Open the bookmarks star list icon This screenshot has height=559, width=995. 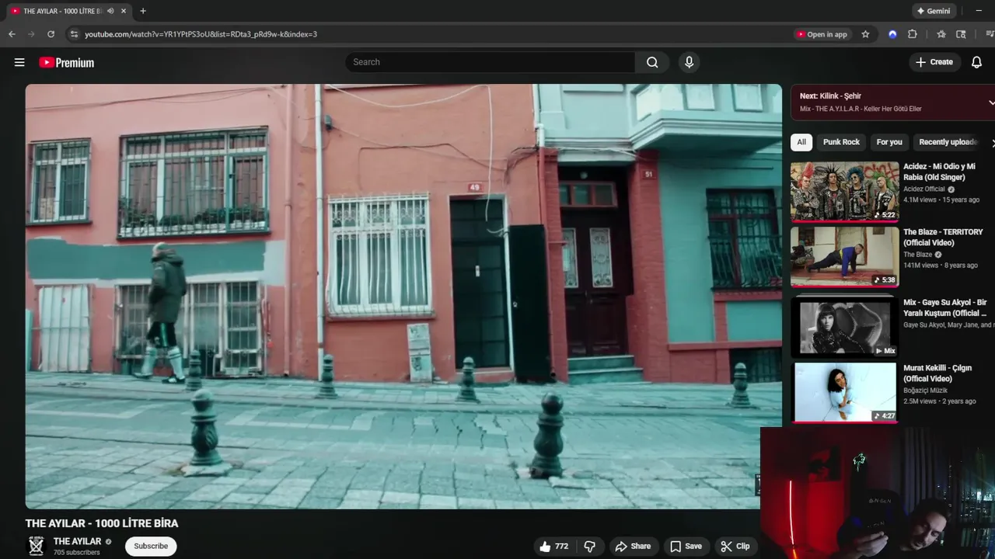941,34
